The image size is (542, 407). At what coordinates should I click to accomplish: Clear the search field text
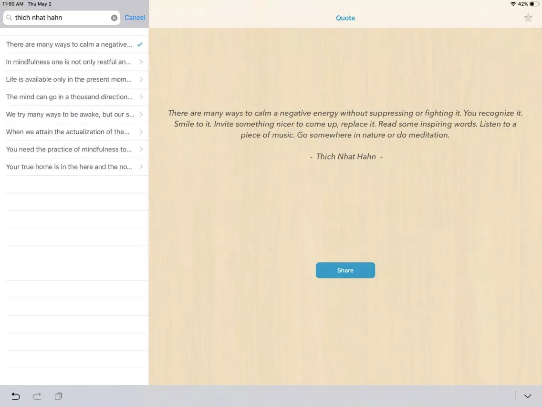[114, 18]
